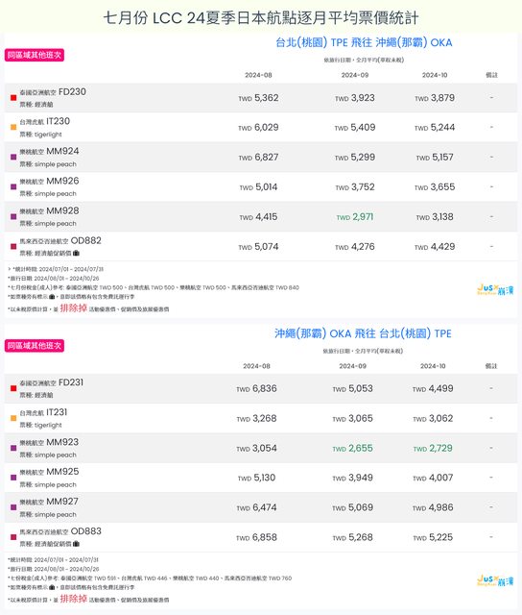Click the luggage icon next to OD883 fare
This screenshot has height=615, width=522.
click(76, 544)
